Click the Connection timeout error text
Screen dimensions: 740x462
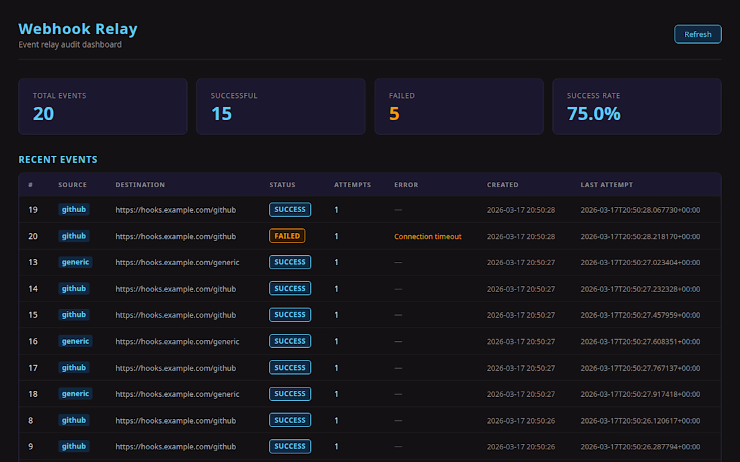point(428,236)
